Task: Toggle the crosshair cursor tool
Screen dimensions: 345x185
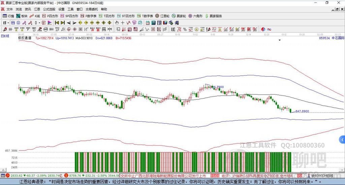Action: pyautogui.click(x=123, y=23)
